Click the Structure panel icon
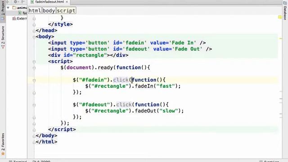 (3, 47)
